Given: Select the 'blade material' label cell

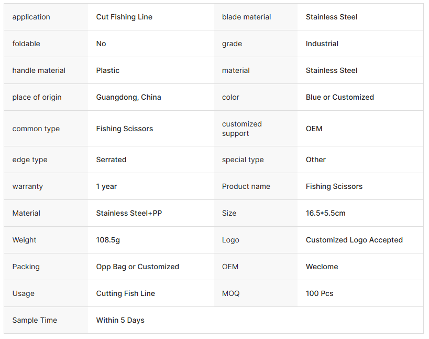Looking at the screenshot, I should click(246, 17).
